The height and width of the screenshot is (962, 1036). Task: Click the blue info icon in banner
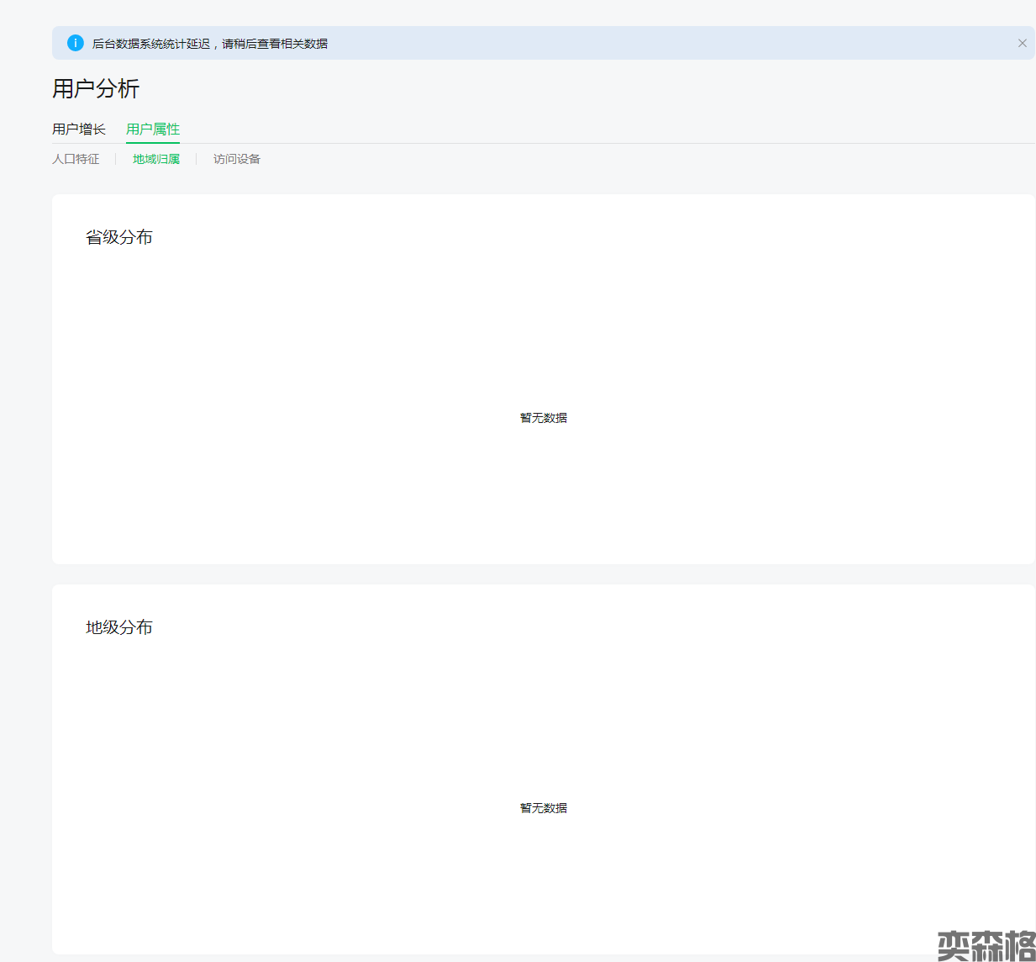[x=76, y=43]
